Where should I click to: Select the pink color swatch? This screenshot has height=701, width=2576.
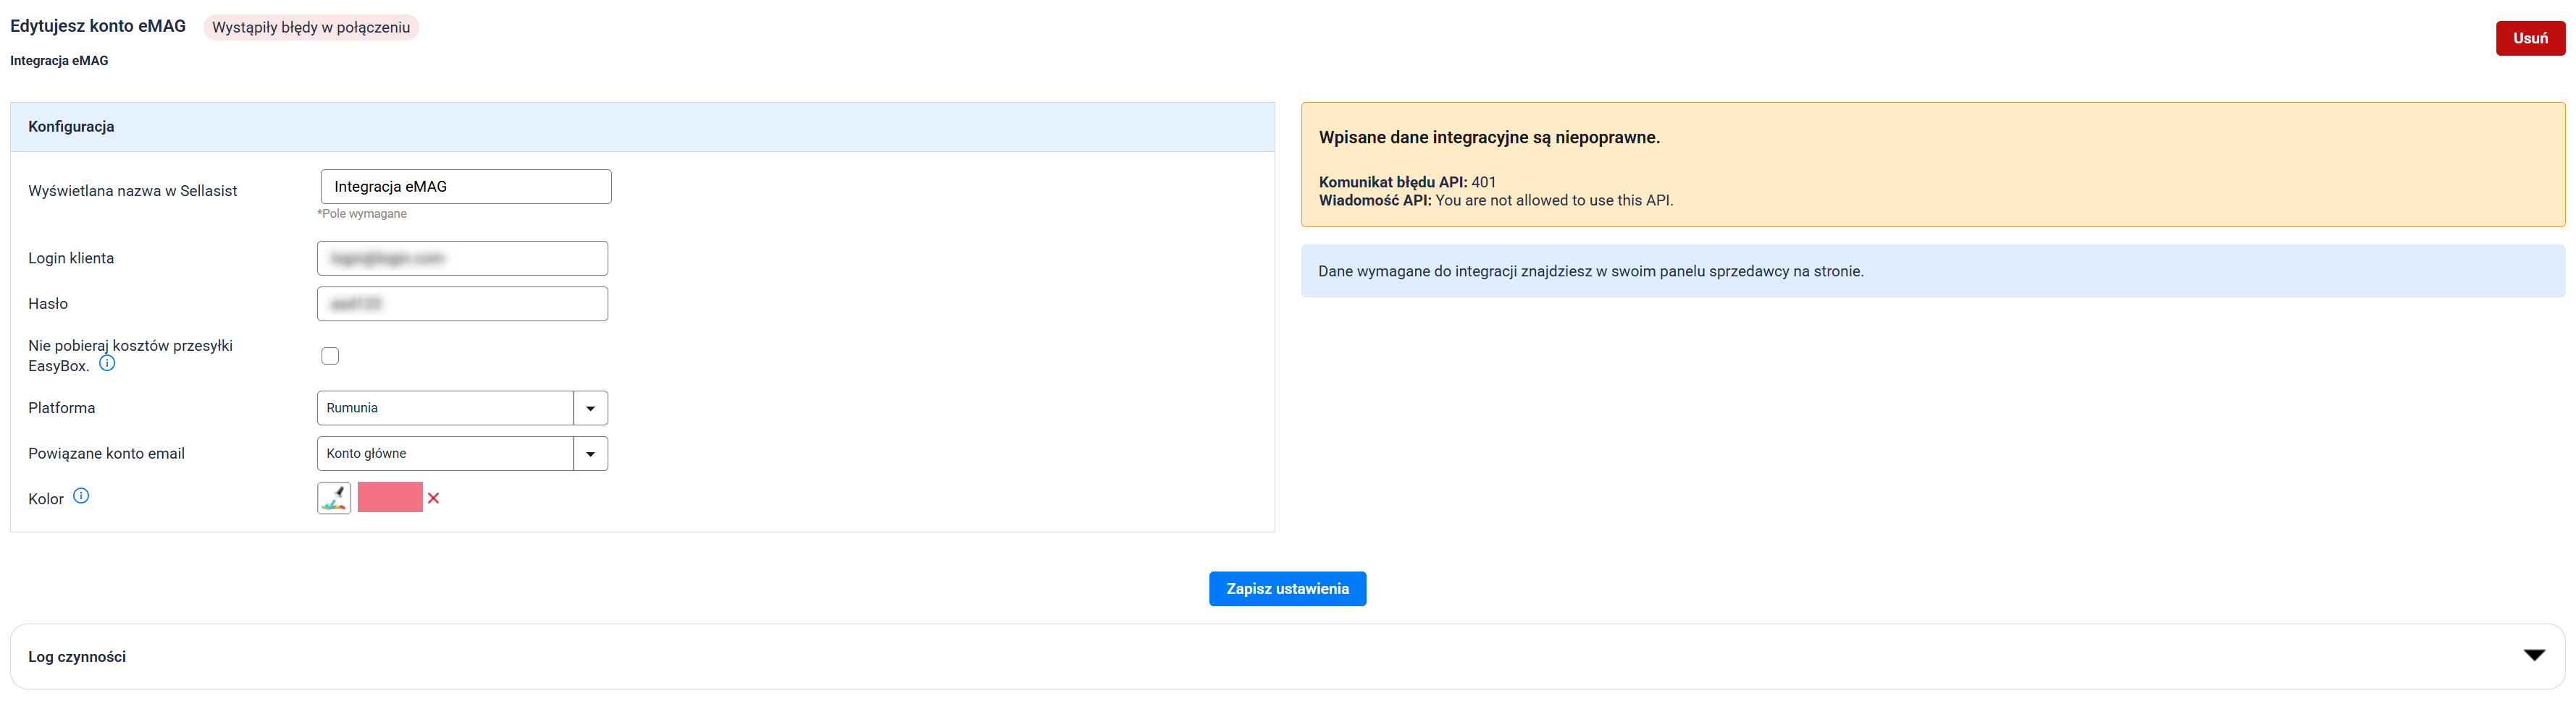(390, 497)
